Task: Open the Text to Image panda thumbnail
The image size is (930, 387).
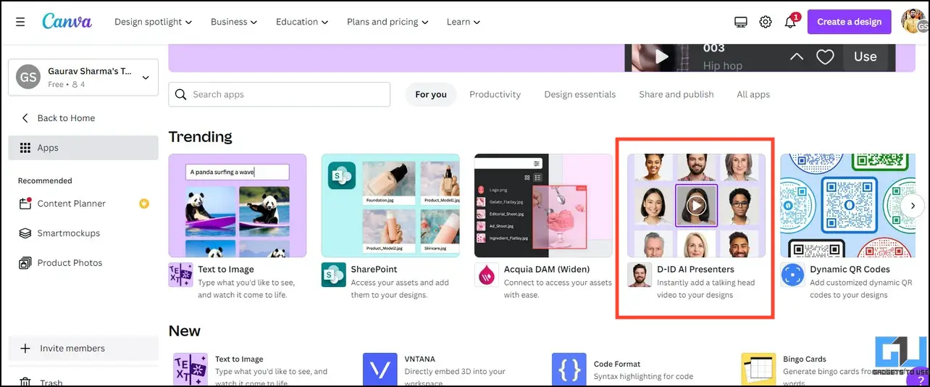Action: pyautogui.click(x=238, y=205)
